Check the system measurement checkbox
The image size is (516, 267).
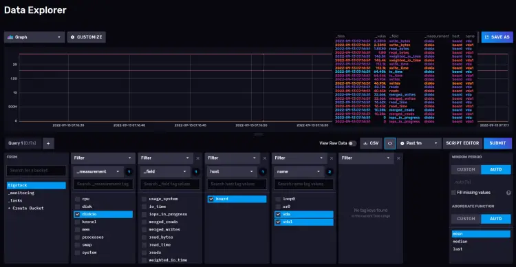coord(77,253)
